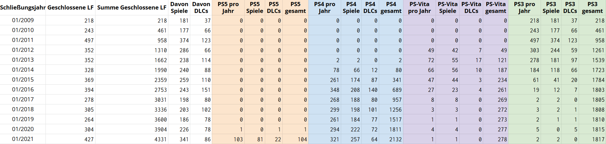
Task: Click the 01/2009 year cell
Action: 23,20
